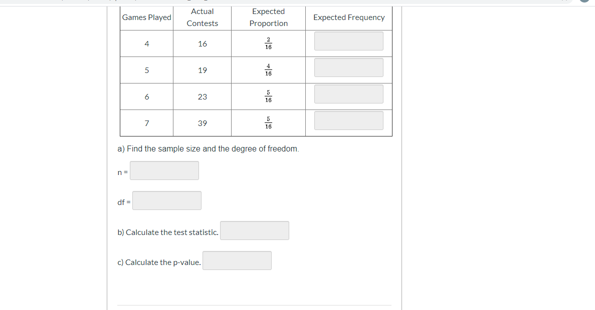Click the browser profile avatar icon
This screenshot has width=595, height=310.
[x=585, y=1]
